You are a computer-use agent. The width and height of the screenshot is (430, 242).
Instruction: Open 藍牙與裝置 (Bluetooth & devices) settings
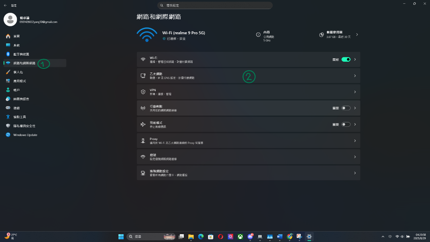pos(21,54)
